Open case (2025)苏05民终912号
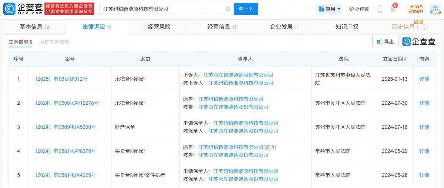The width and height of the screenshot is (444, 188). click(61, 79)
